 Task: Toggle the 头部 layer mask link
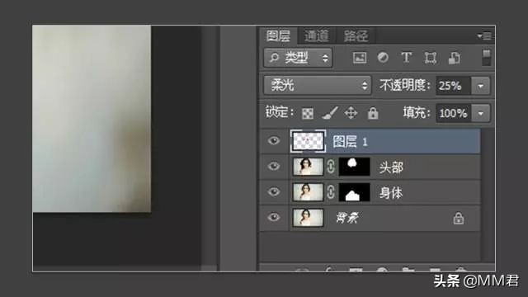[331, 167]
